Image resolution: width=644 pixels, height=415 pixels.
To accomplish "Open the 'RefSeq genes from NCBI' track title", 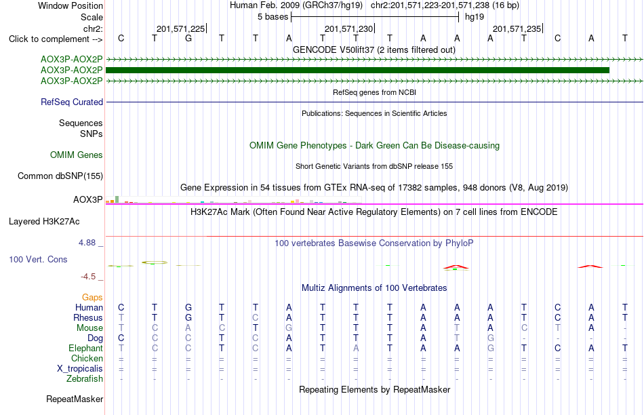I will pyautogui.click(x=374, y=92).
